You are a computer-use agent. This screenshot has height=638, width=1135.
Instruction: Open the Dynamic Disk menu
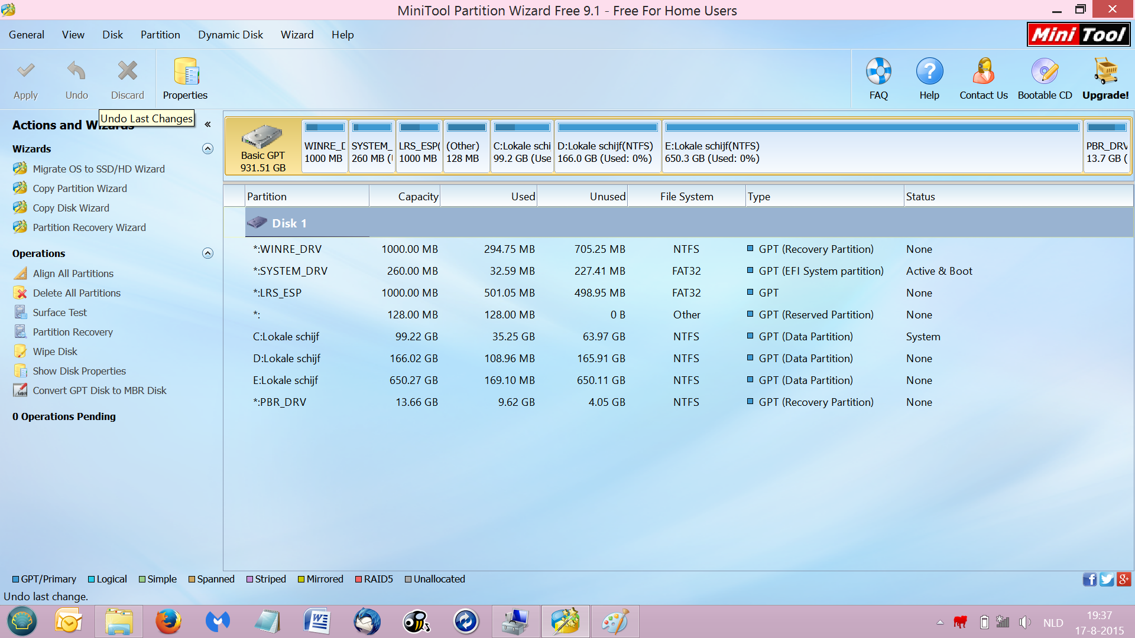(231, 35)
